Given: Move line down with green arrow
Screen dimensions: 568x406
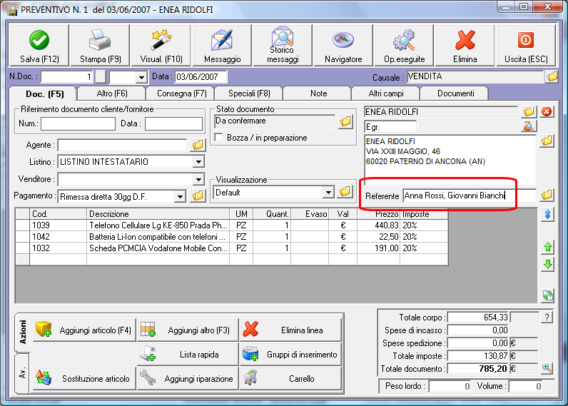Looking at the screenshot, I should point(548,265).
